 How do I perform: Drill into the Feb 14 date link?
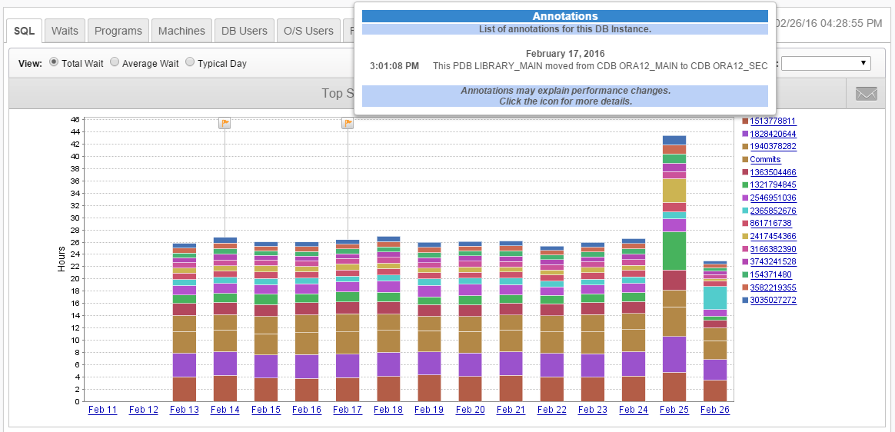225,410
